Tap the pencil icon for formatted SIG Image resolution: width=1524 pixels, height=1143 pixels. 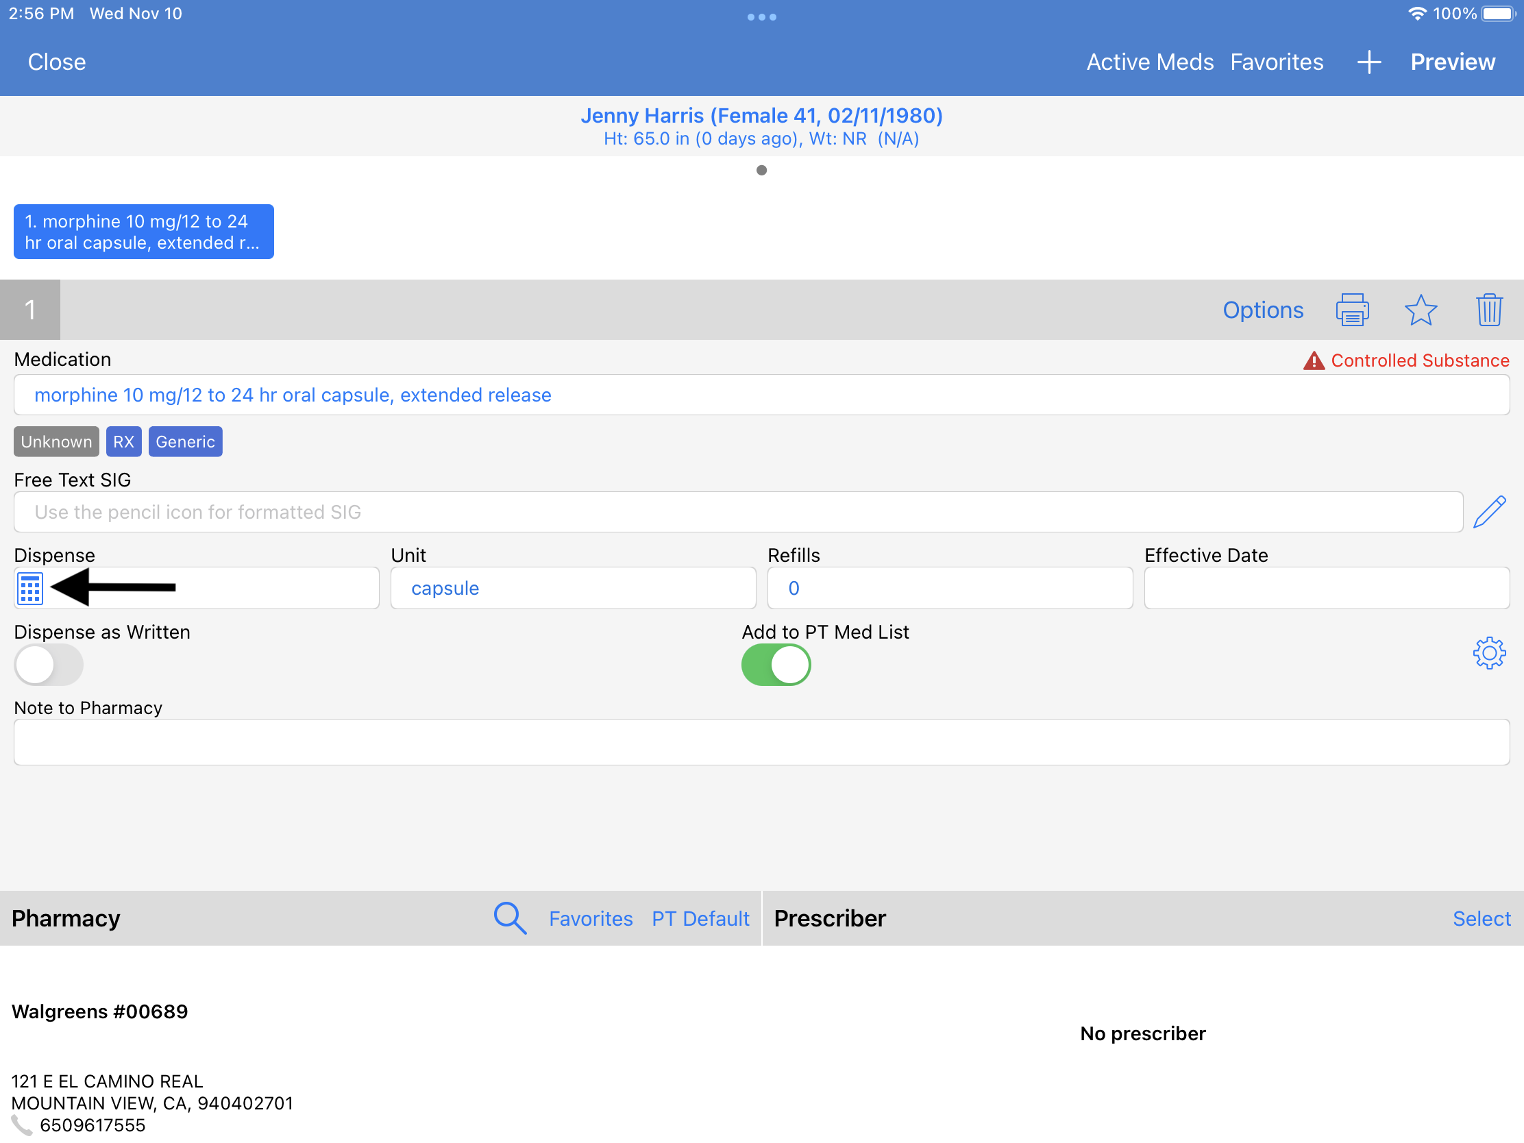(x=1489, y=512)
